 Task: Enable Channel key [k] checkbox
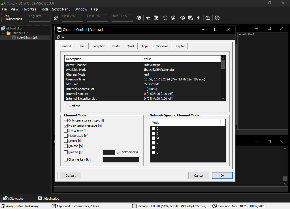66,159
